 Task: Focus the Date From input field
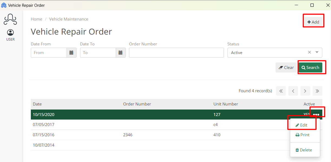pos(49,52)
